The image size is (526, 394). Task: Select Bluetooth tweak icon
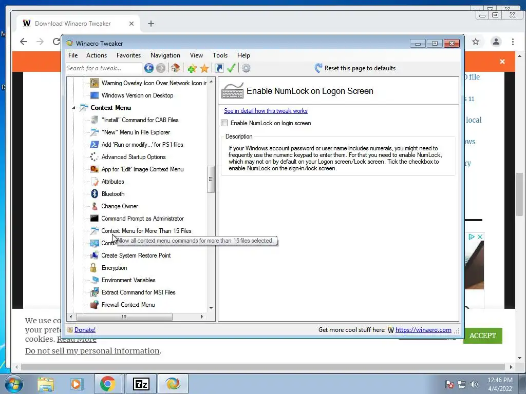pyautogui.click(x=95, y=193)
